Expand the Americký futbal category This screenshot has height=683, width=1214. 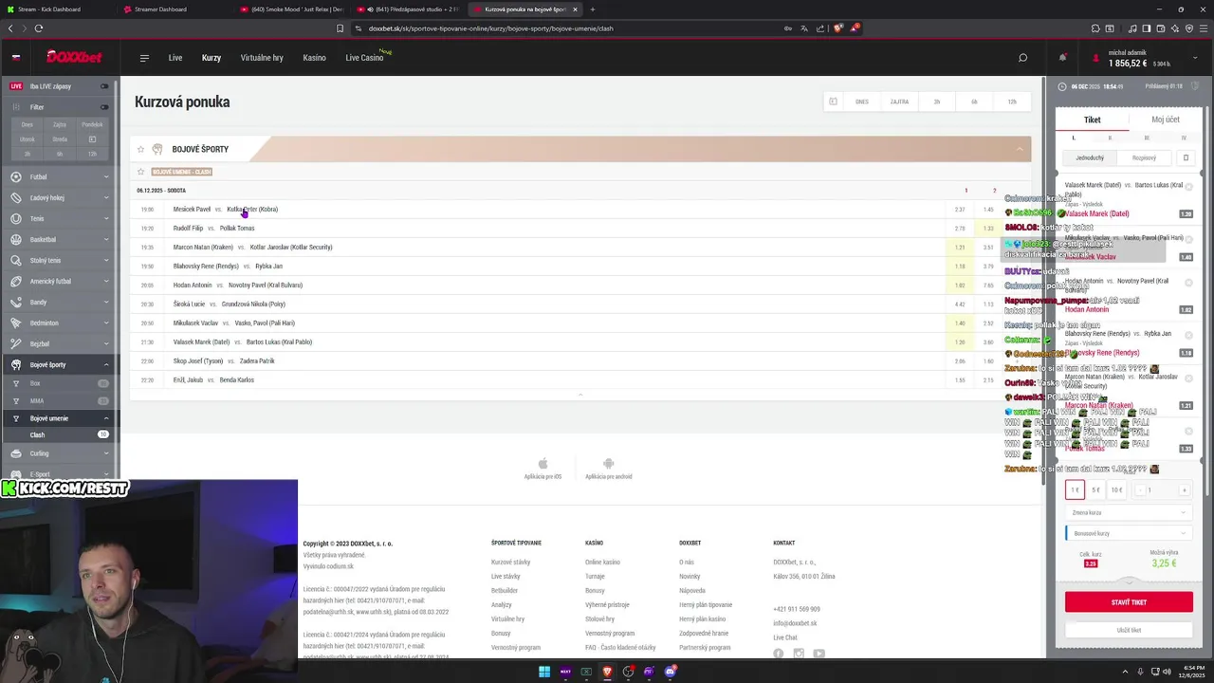[106, 281]
